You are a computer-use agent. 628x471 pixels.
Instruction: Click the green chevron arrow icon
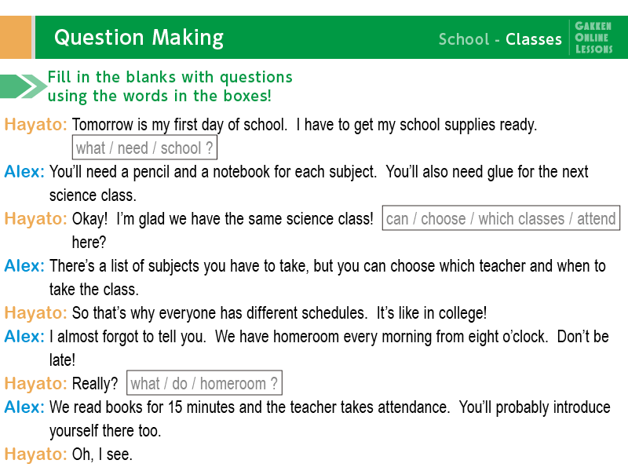pyautogui.click(x=24, y=86)
